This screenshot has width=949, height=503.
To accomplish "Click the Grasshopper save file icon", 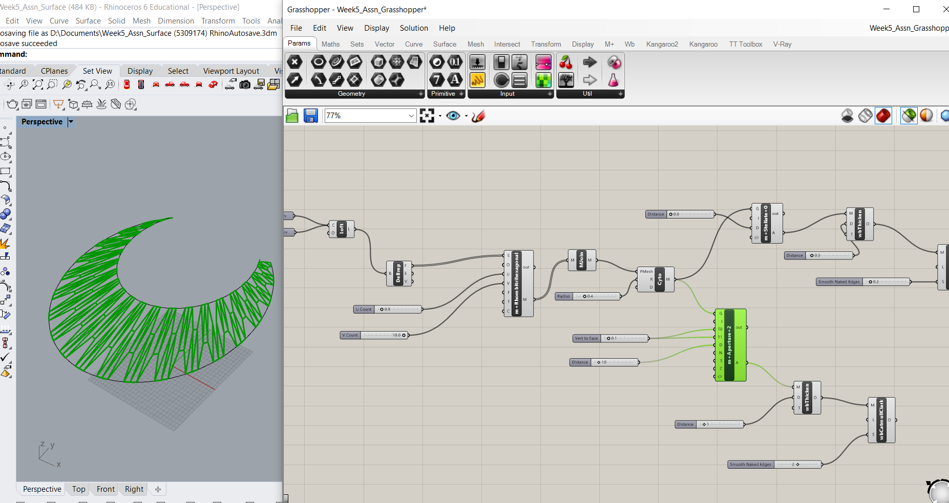I will point(310,116).
